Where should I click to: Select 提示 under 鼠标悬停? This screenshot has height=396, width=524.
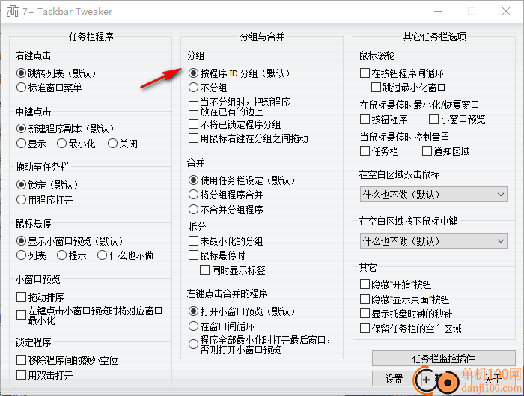pos(61,255)
